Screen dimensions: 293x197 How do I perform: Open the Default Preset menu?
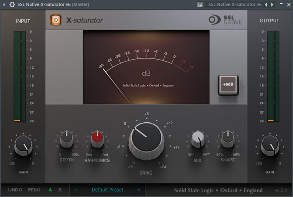click(x=107, y=190)
